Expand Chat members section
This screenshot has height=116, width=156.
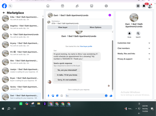(134, 48)
